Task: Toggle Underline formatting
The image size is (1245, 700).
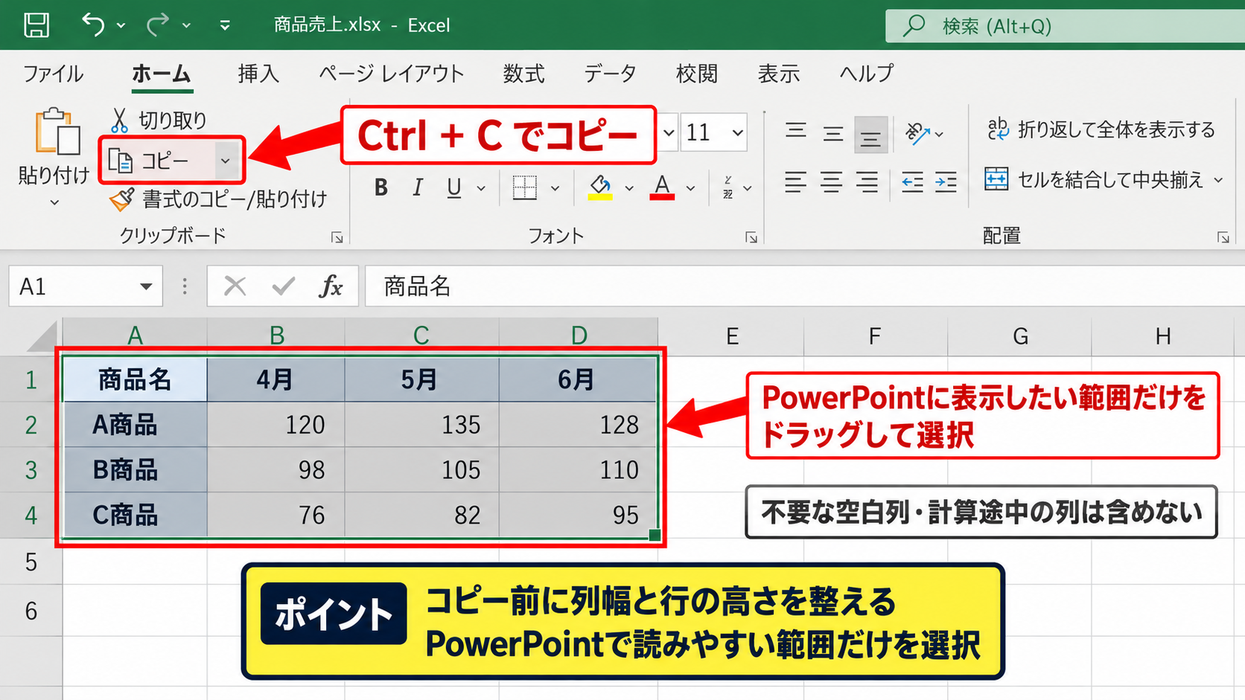Action: (x=454, y=187)
